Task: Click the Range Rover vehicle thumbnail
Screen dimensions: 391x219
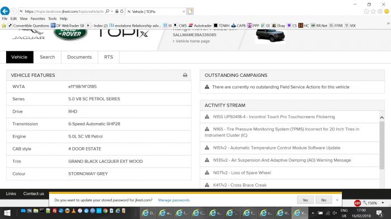Action: pyautogui.click(x=270, y=36)
